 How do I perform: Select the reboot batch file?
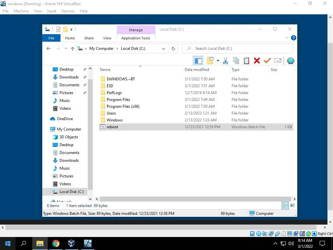point(196,127)
